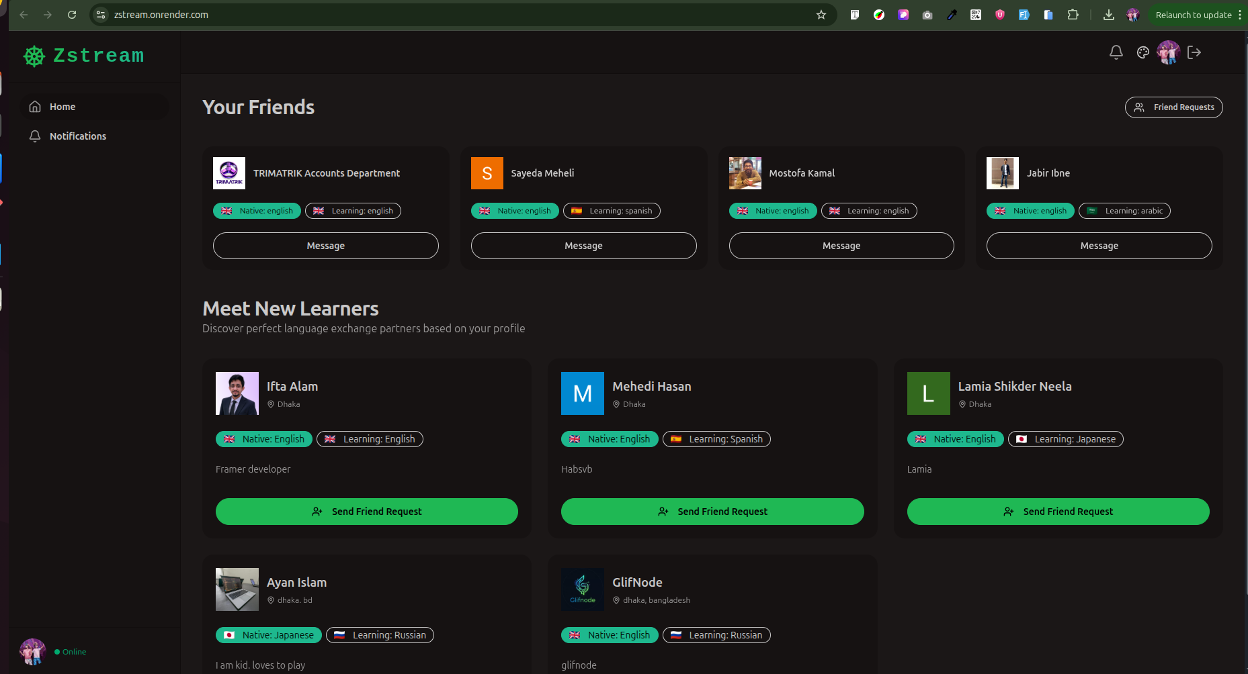Send friend request to Ifta Alam
This screenshot has height=674, width=1248.
(x=366, y=512)
